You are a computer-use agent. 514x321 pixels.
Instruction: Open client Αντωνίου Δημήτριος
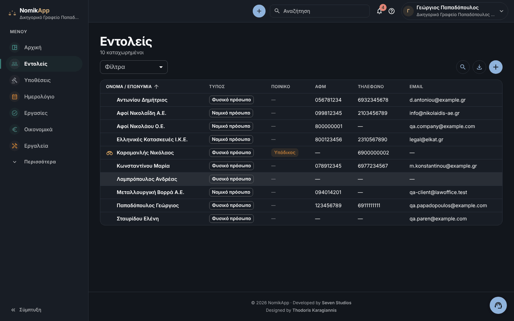(142, 100)
